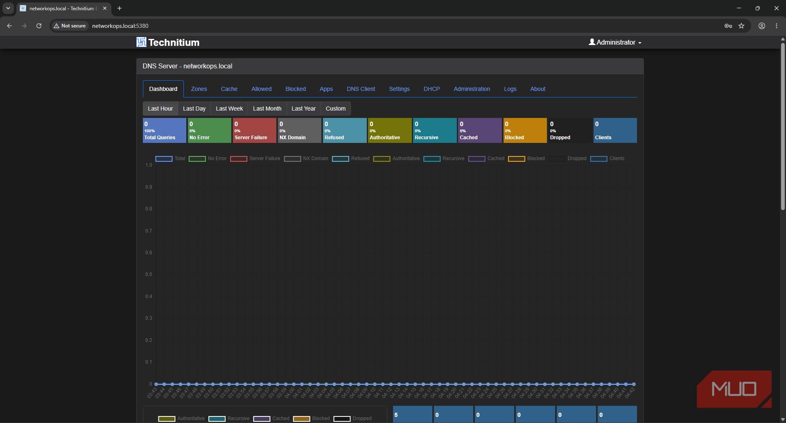Viewport: 786px width, 423px height.
Task: Open the Apps tab
Action: click(326, 89)
